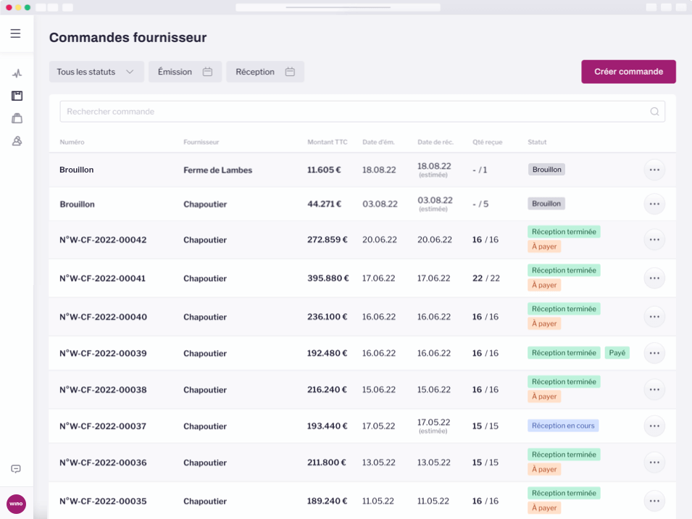Screen dimensions: 692x519
Task: Click the Créer commande button
Action: coord(628,72)
